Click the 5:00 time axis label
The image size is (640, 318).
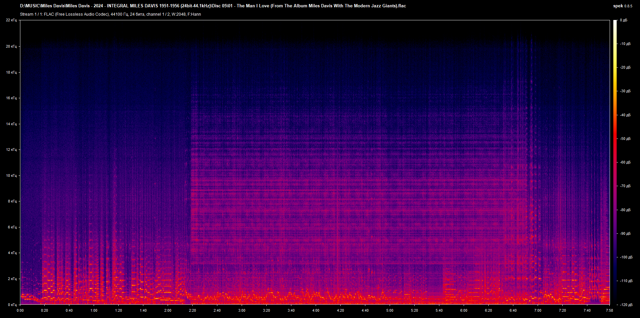tap(390, 310)
